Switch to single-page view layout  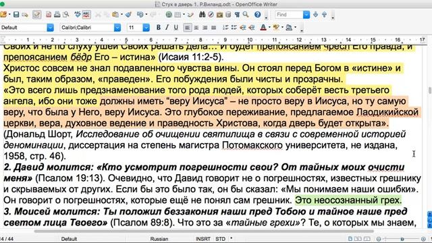click(x=350, y=239)
